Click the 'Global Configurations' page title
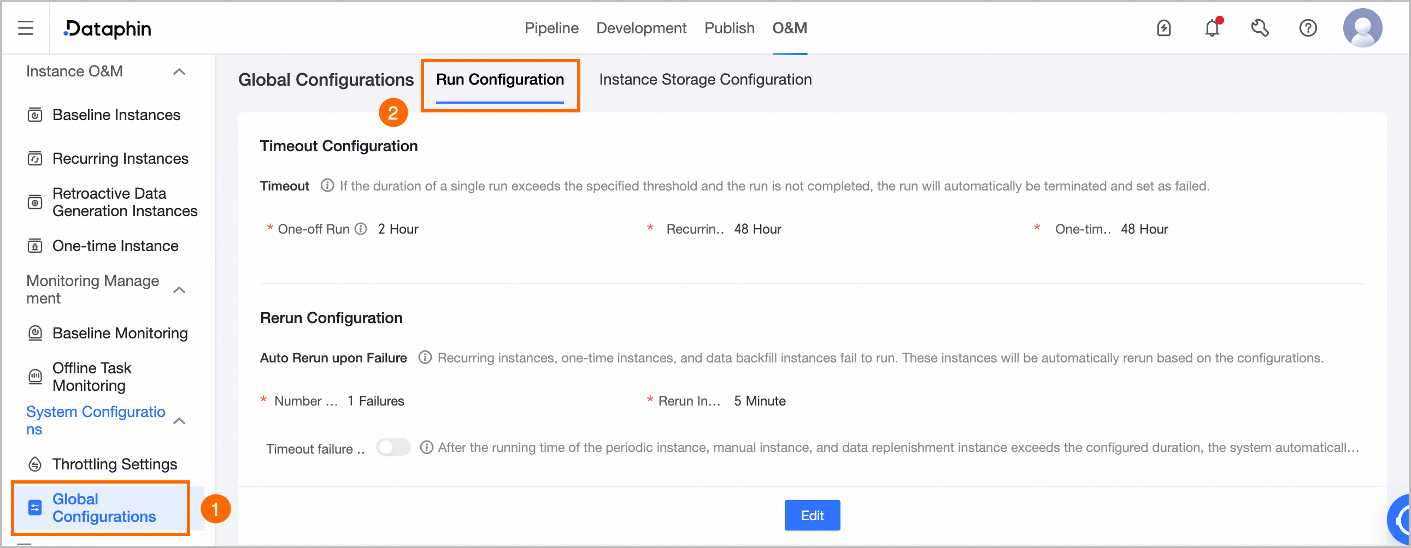Image resolution: width=1411 pixels, height=548 pixels. pos(326,80)
